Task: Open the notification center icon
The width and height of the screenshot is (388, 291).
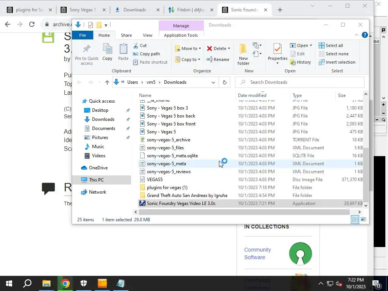Action: tap(377, 284)
